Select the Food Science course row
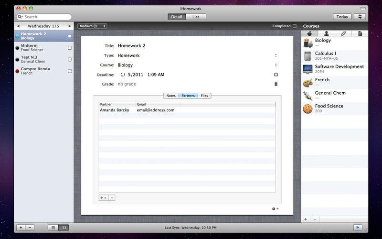The height and width of the screenshot is (239, 382). 335,109
